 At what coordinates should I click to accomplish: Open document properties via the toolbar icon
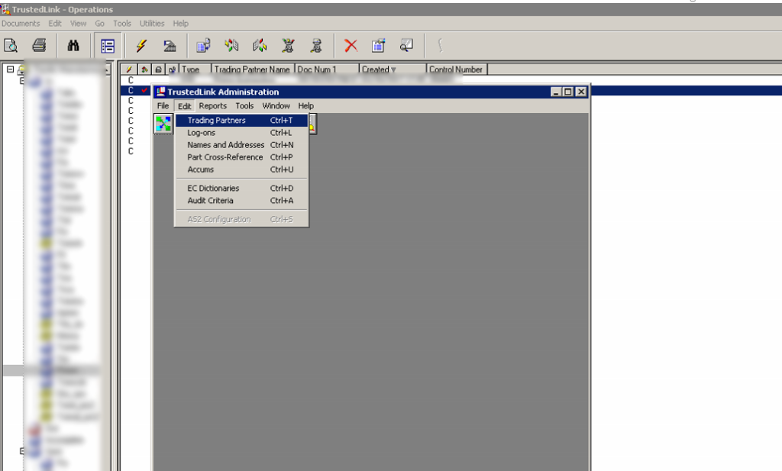(x=379, y=46)
